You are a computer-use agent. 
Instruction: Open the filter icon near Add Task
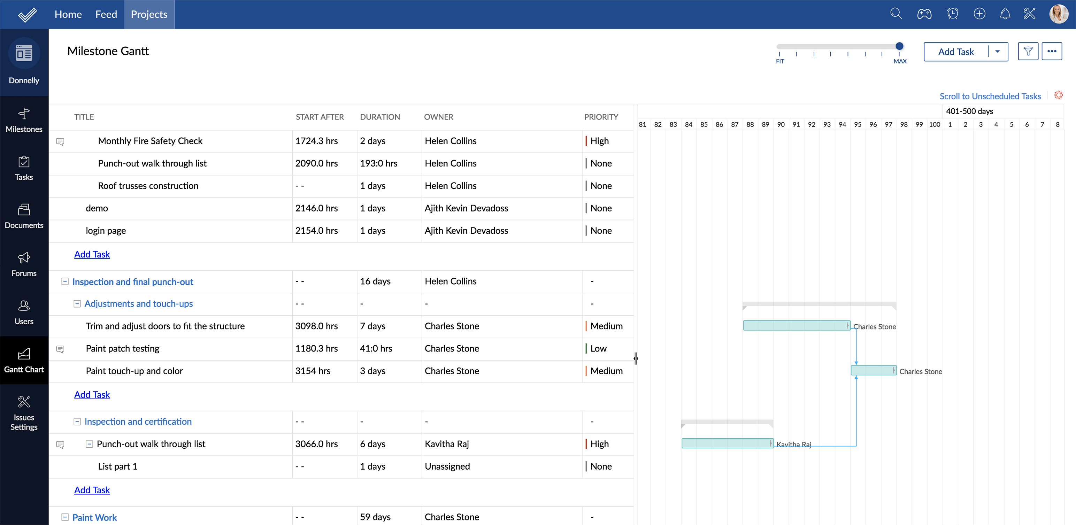pos(1028,51)
